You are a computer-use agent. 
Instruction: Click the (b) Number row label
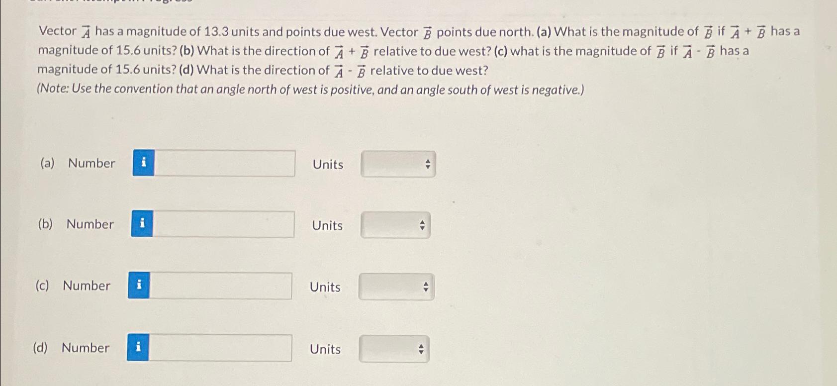coord(90,224)
